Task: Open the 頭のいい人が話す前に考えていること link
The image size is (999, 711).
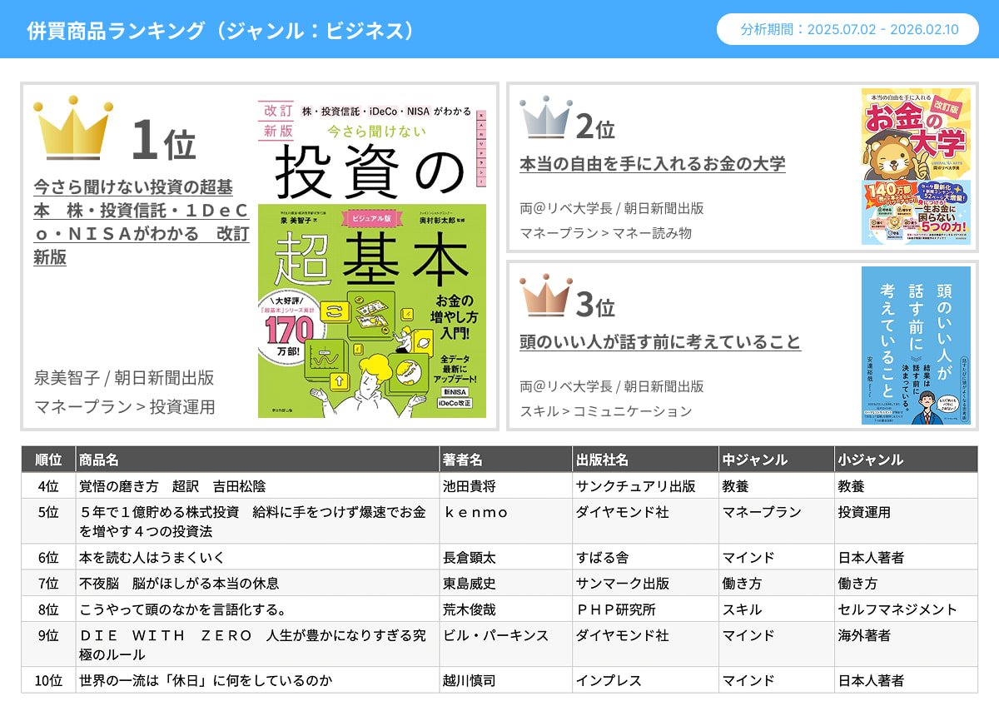Action: 659,342
